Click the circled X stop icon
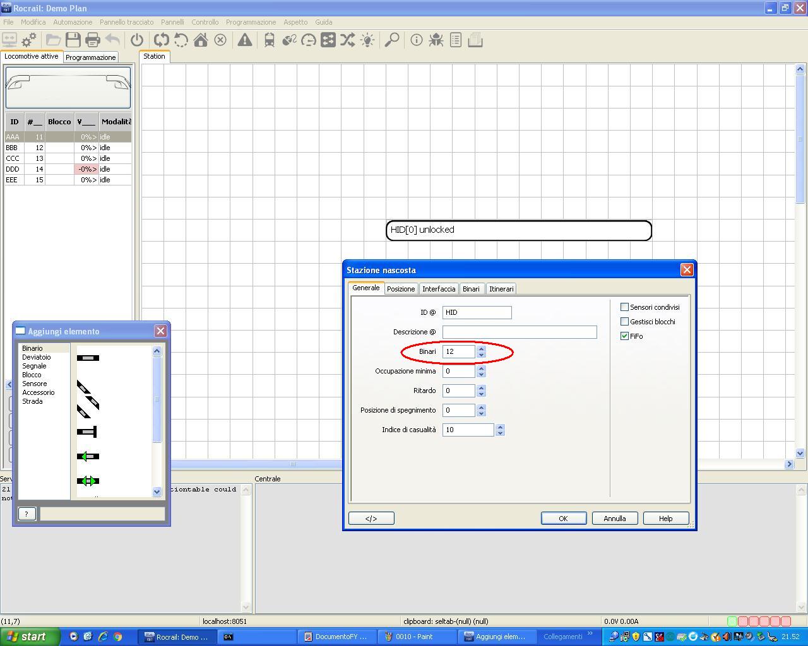 point(220,40)
